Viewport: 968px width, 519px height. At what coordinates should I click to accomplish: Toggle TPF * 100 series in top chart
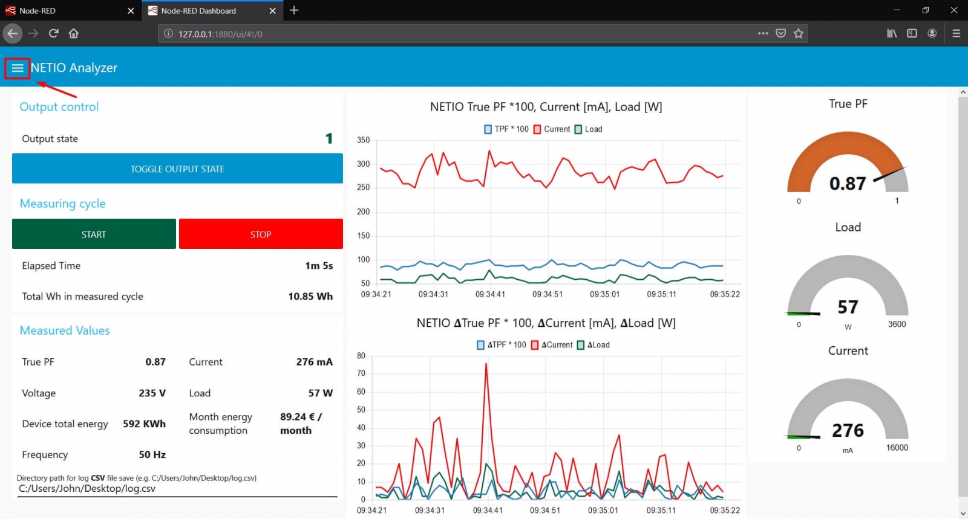click(506, 129)
